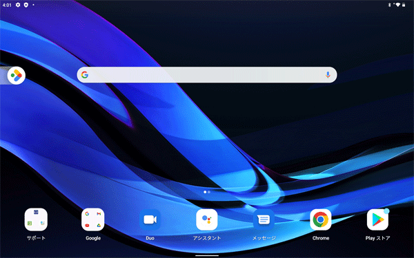The height and width of the screenshot is (258, 414).
Task: Tap the settings gear in status bar
Action: (x=18, y=5)
